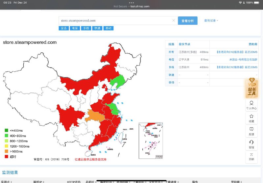Click the 赞助商 column header link
Viewport: 263px width, 183px height.
(x=253, y=44)
